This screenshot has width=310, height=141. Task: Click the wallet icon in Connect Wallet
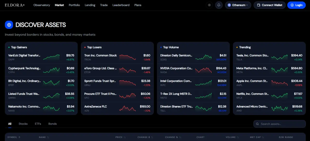pos(259,5)
